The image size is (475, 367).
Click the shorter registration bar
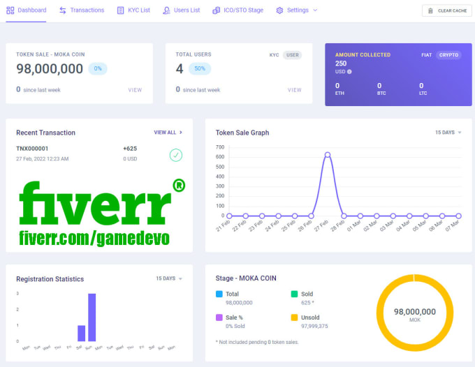[x=81, y=334]
